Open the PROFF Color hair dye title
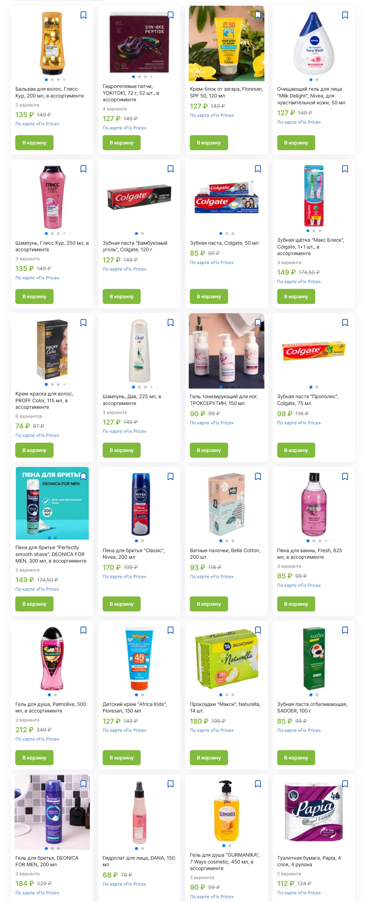 point(44,400)
